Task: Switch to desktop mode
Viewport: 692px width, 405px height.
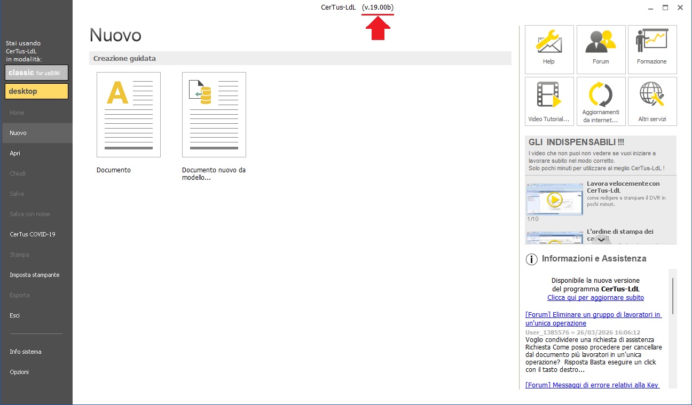Action: [x=37, y=91]
